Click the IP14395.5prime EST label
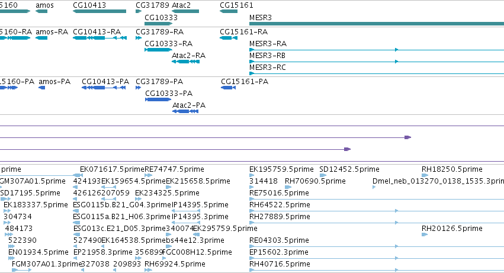This screenshot has height=273, width=504. tap(200, 205)
